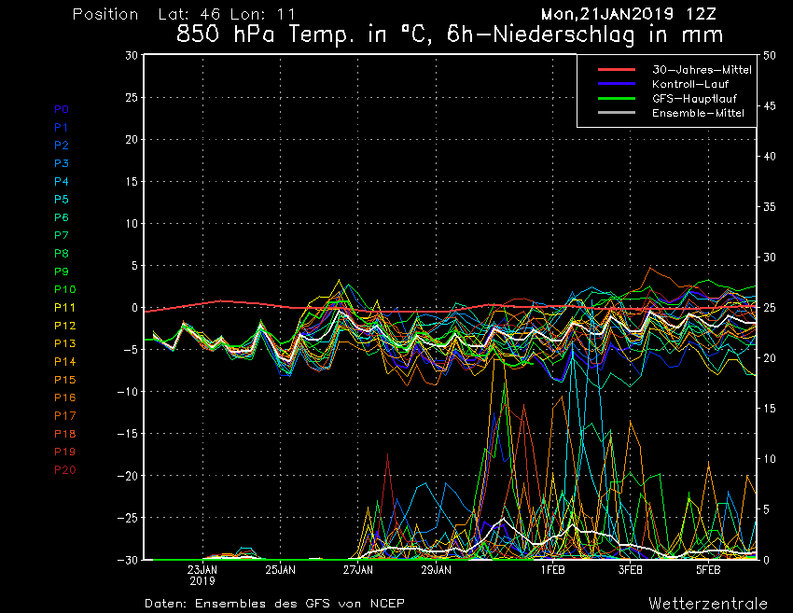Select the P13 ensemble label
This screenshot has height=613, width=793.
tap(64, 343)
